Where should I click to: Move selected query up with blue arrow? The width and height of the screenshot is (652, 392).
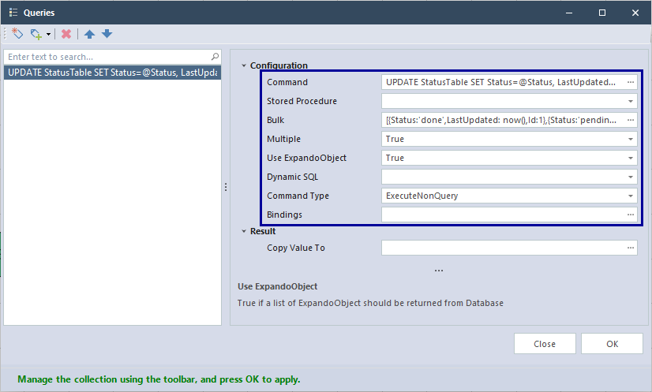[x=89, y=34]
